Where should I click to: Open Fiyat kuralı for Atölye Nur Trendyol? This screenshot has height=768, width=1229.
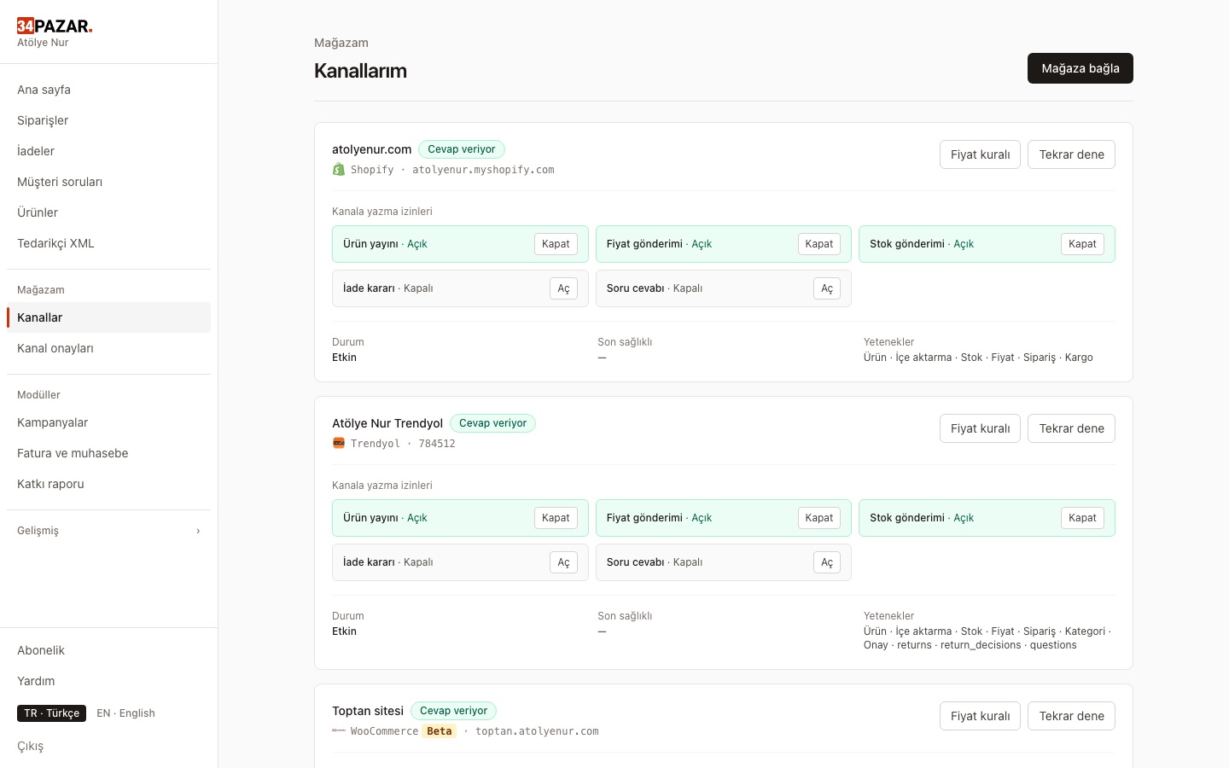[980, 428]
